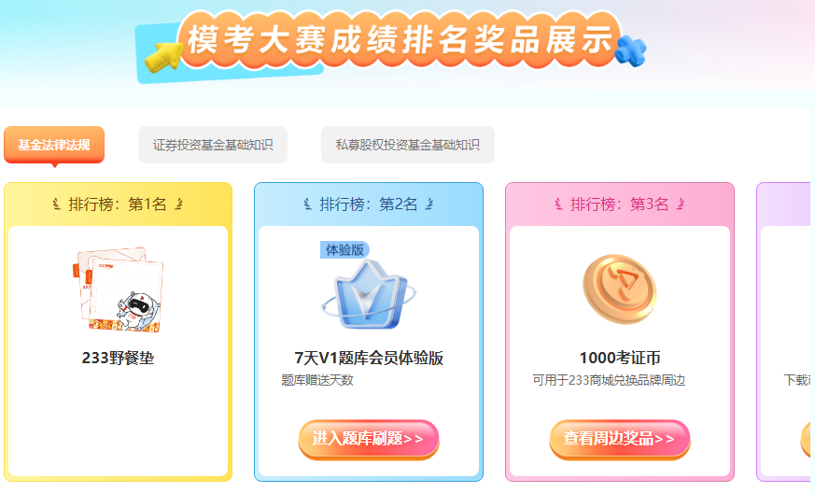815x493 pixels.
Task: Click the blue V crown membership icon
Action: (x=369, y=295)
